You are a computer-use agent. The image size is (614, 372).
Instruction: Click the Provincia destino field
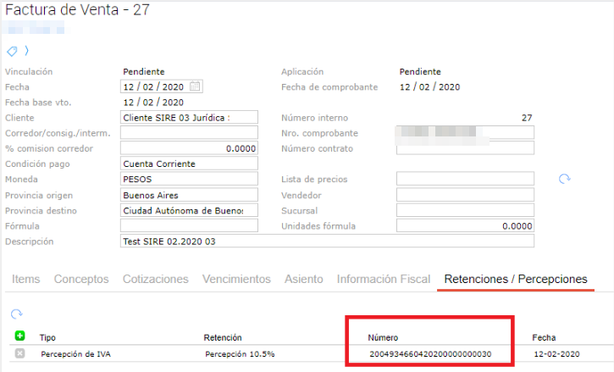tap(189, 210)
